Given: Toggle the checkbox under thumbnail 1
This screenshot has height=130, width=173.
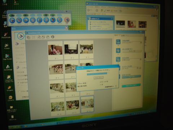Looking at the screenshot, I should (56, 58).
